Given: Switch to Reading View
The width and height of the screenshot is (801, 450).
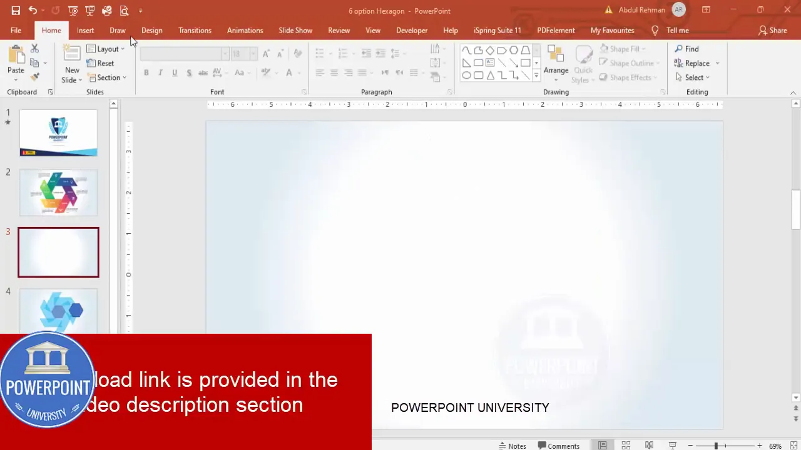Looking at the screenshot, I should click(649, 446).
